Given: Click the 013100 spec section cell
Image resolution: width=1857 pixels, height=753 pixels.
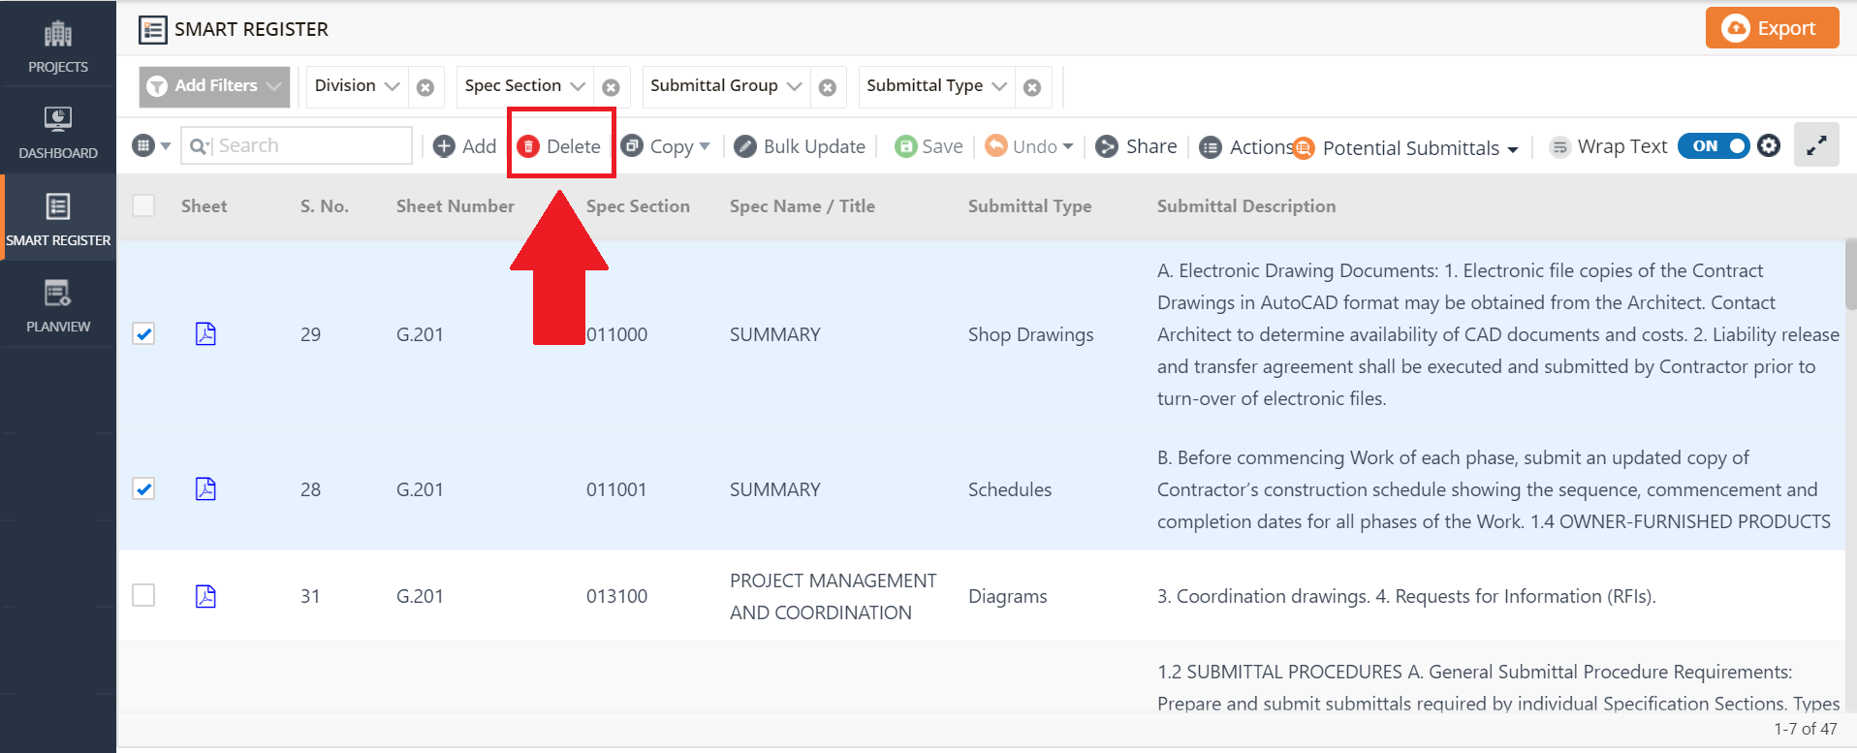Looking at the screenshot, I should coord(616,596).
